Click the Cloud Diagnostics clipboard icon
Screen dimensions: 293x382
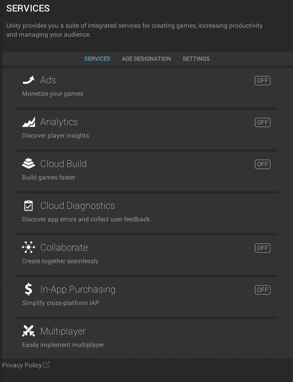(x=28, y=205)
